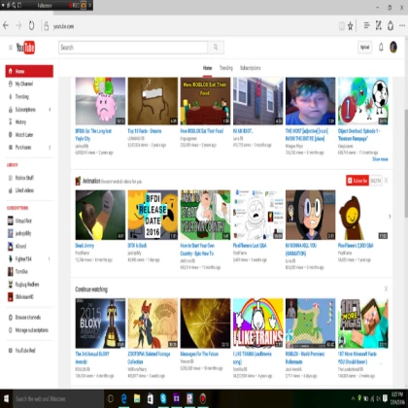
Task: Click the Search the web and Windows box
Action: click(x=58, y=399)
